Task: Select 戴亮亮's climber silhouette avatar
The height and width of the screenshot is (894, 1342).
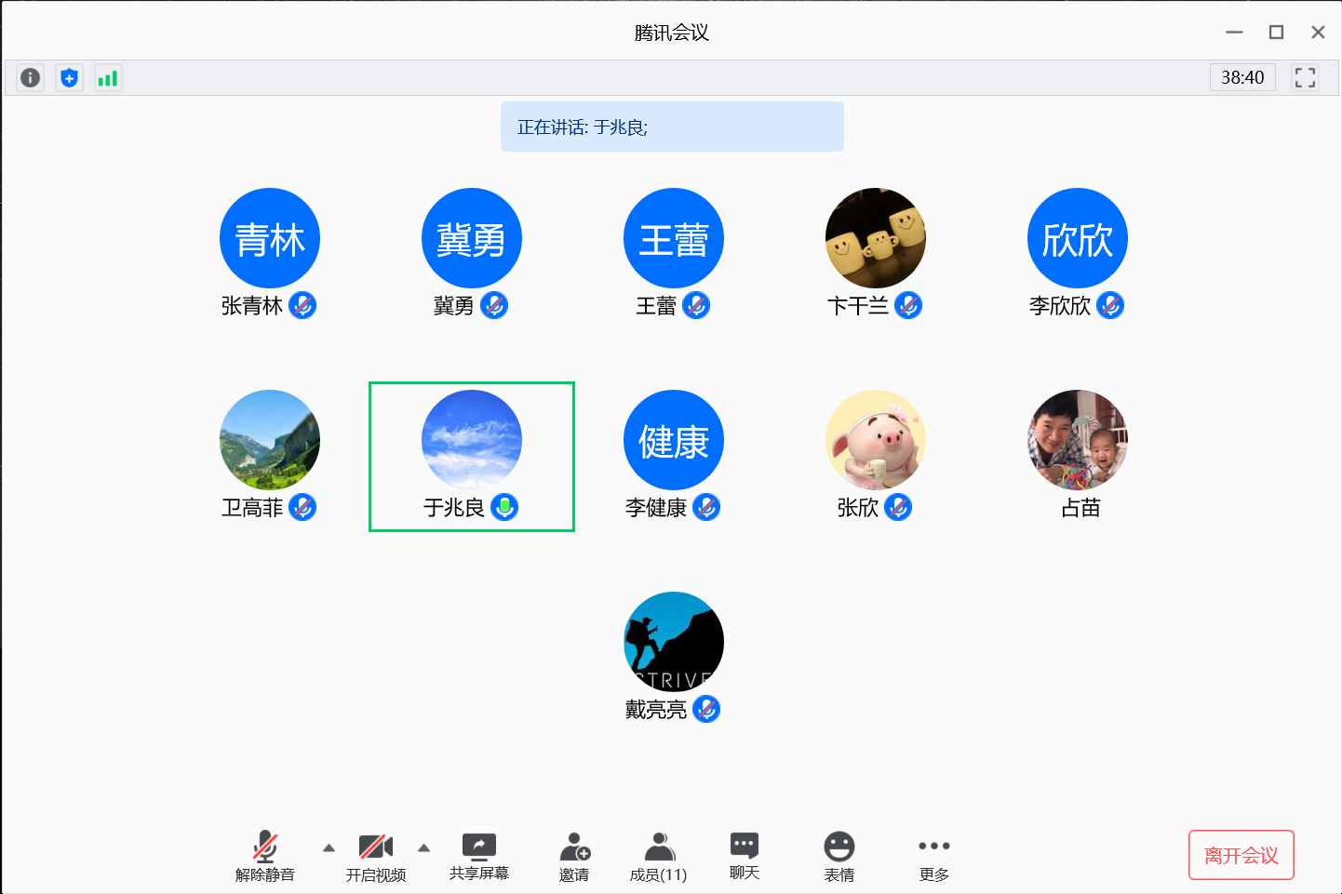Action: (x=674, y=642)
